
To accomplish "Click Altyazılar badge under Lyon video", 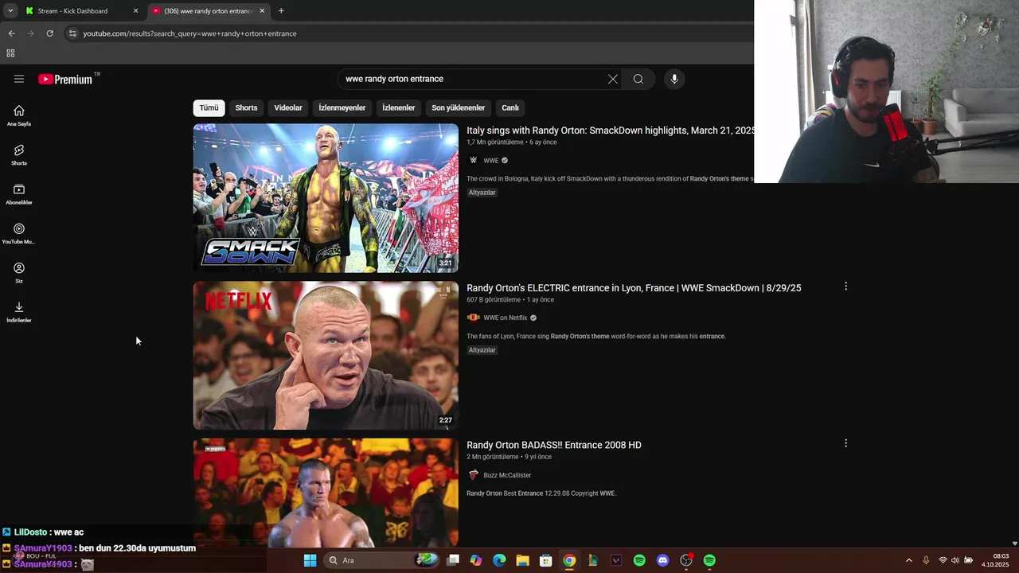I will pyautogui.click(x=482, y=350).
